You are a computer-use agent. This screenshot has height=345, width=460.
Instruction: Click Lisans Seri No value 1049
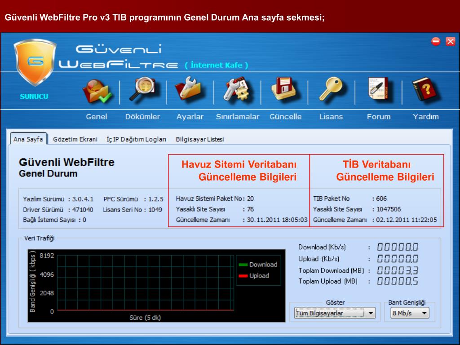155,210
